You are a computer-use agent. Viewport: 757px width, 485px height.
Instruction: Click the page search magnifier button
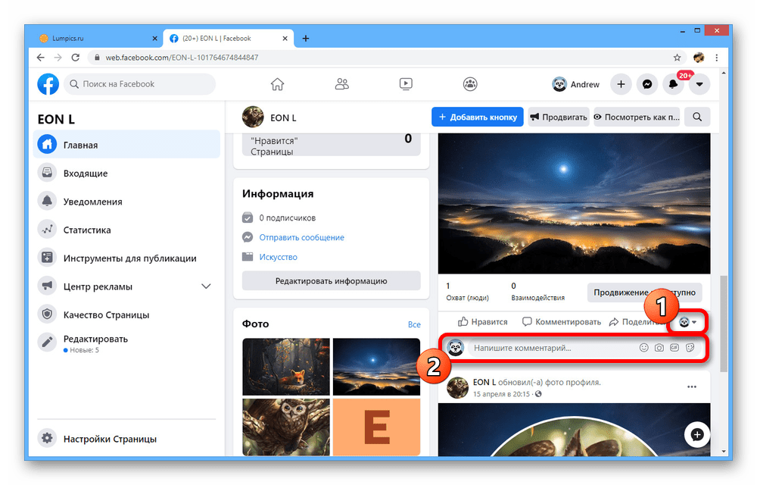point(697,117)
